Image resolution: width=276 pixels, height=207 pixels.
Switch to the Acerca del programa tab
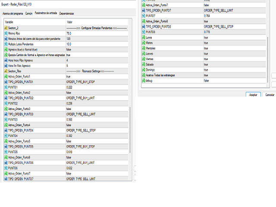coord(13,13)
